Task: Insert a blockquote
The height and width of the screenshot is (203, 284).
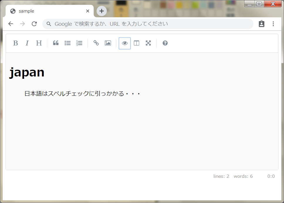Action: [x=55, y=43]
